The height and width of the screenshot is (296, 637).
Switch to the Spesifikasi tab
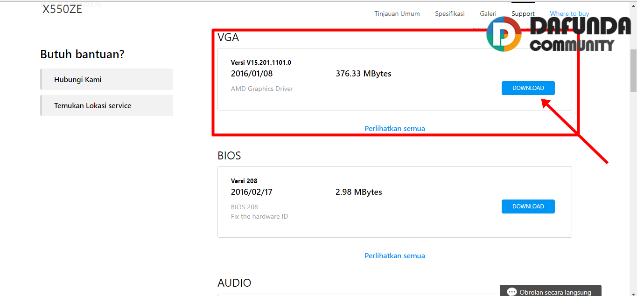click(449, 14)
